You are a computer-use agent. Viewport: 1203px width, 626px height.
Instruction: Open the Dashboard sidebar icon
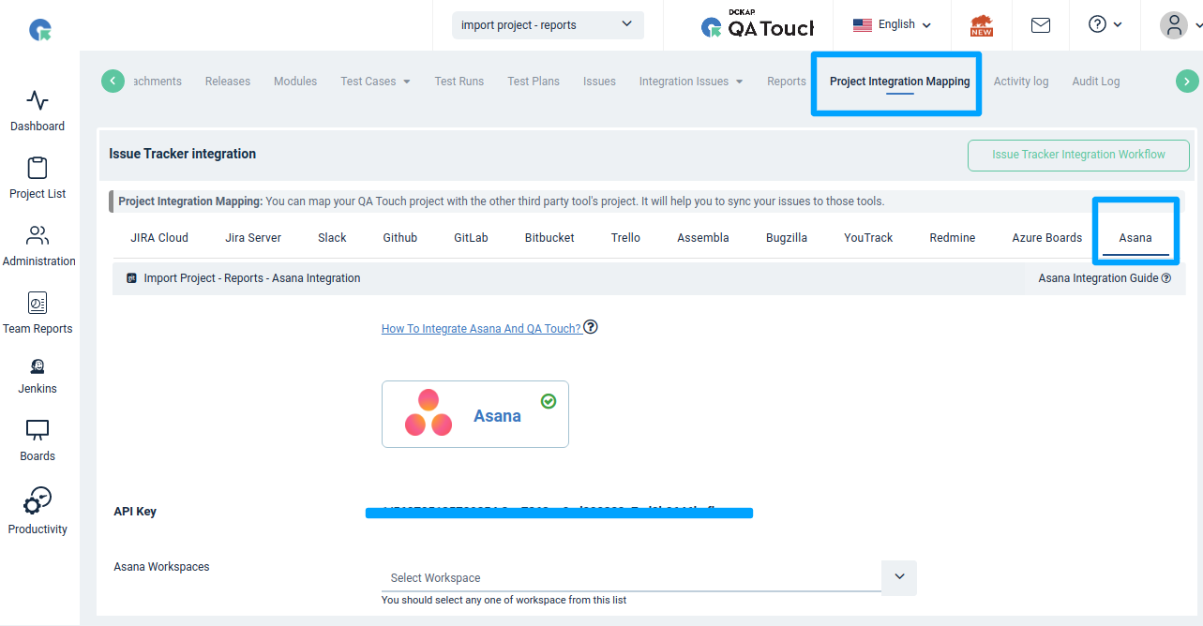tap(38, 100)
